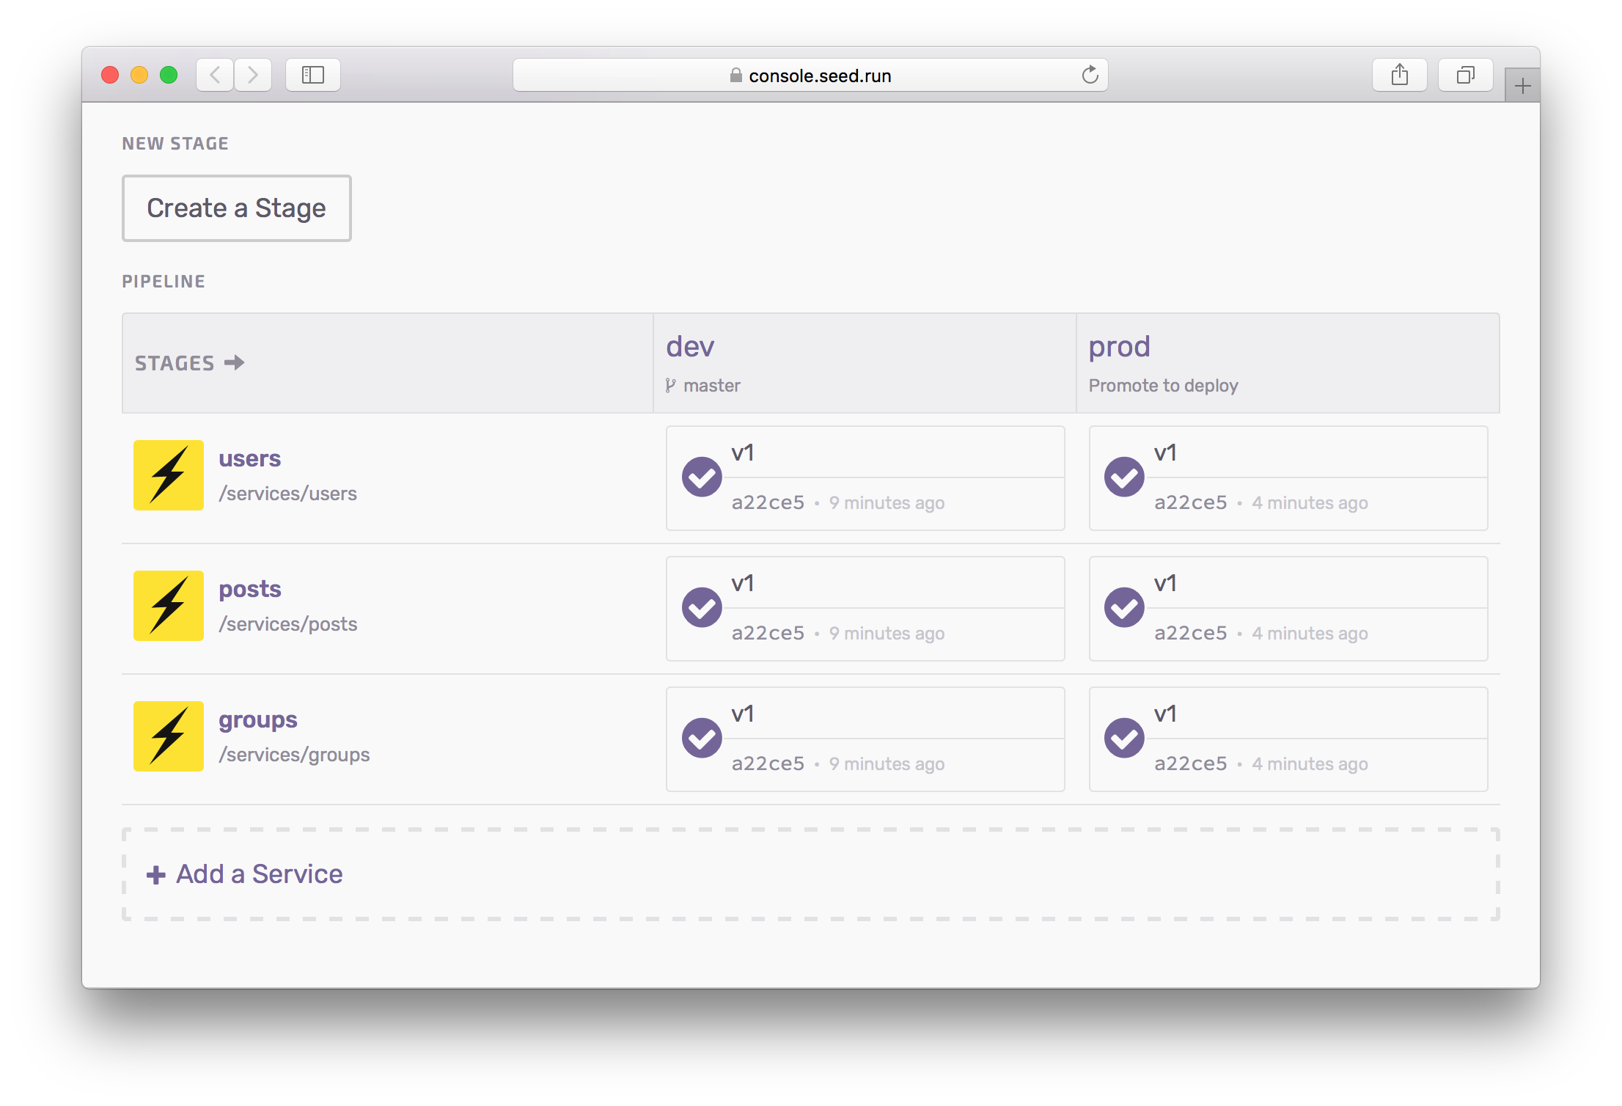The height and width of the screenshot is (1106, 1622).
Task: Click the groups dev build checkmark icon
Action: tap(702, 739)
